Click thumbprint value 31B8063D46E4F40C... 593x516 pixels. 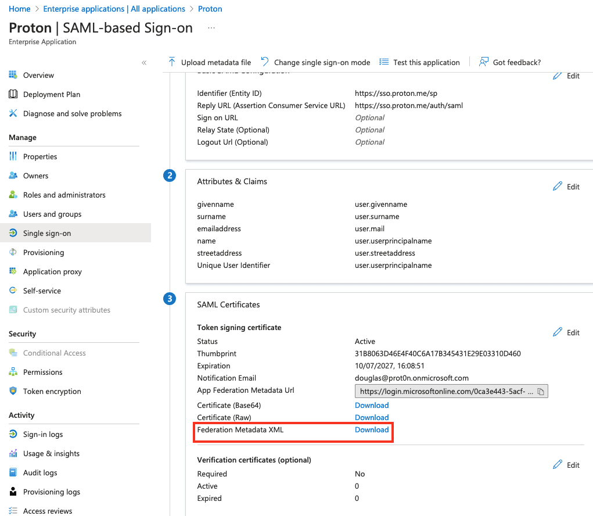click(x=437, y=353)
